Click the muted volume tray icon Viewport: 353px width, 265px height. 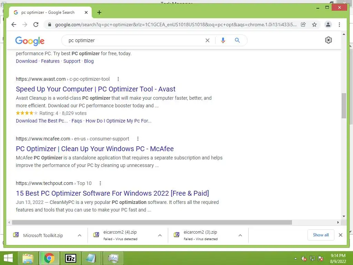tap(304, 258)
